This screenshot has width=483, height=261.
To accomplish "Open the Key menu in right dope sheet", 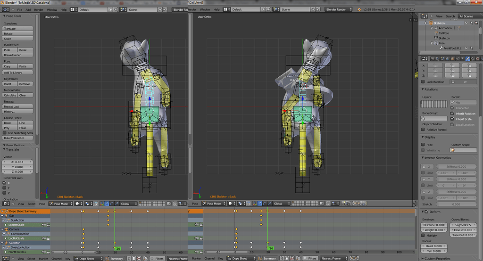I will [221, 259].
